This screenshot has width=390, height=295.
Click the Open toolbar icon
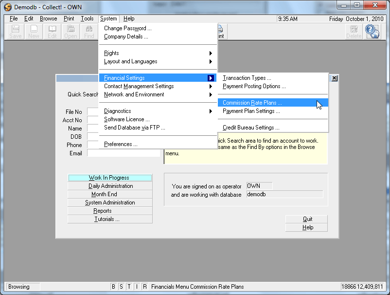pos(71,32)
